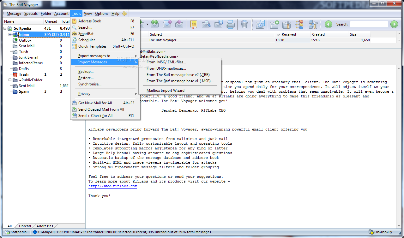Image resolution: width=404 pixels, height=238 pixels.
Task: Select Synchronise... in the Tools menu
Action: (x=105, y=84)
